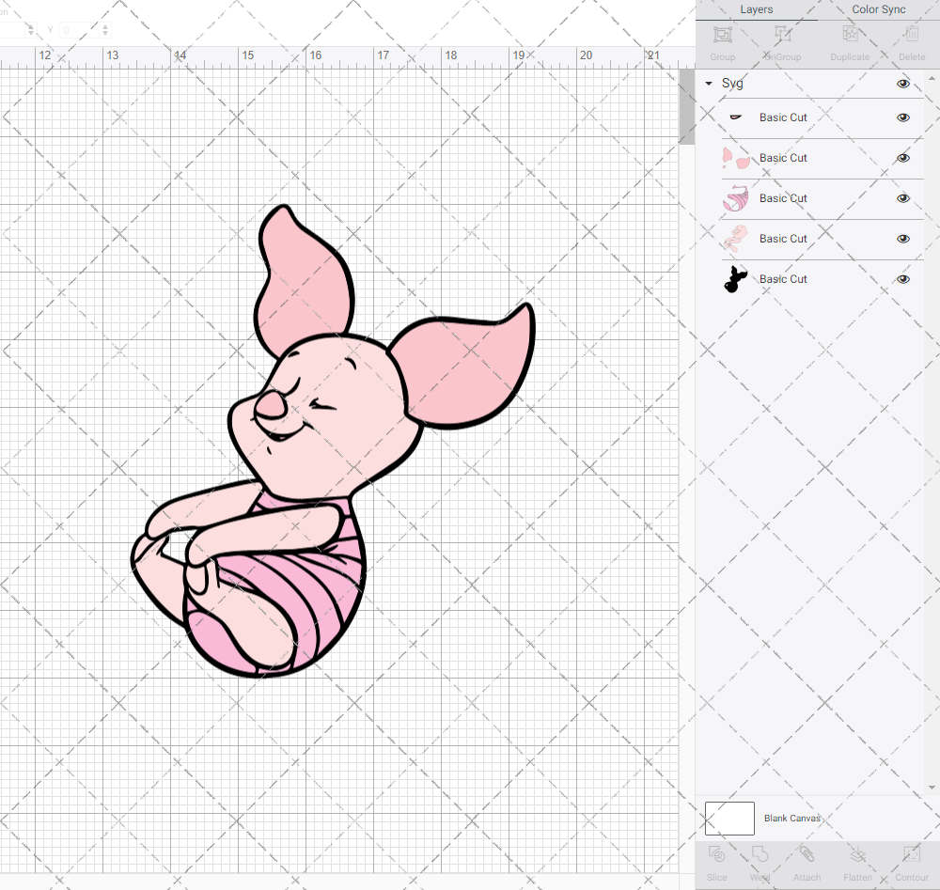
Task: Click the Y position input field
Action: click(x=78, y=30)
